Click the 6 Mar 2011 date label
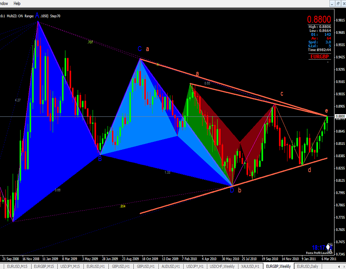The height and width of the screenshot is (269, 346). click(x=329, y=259)
